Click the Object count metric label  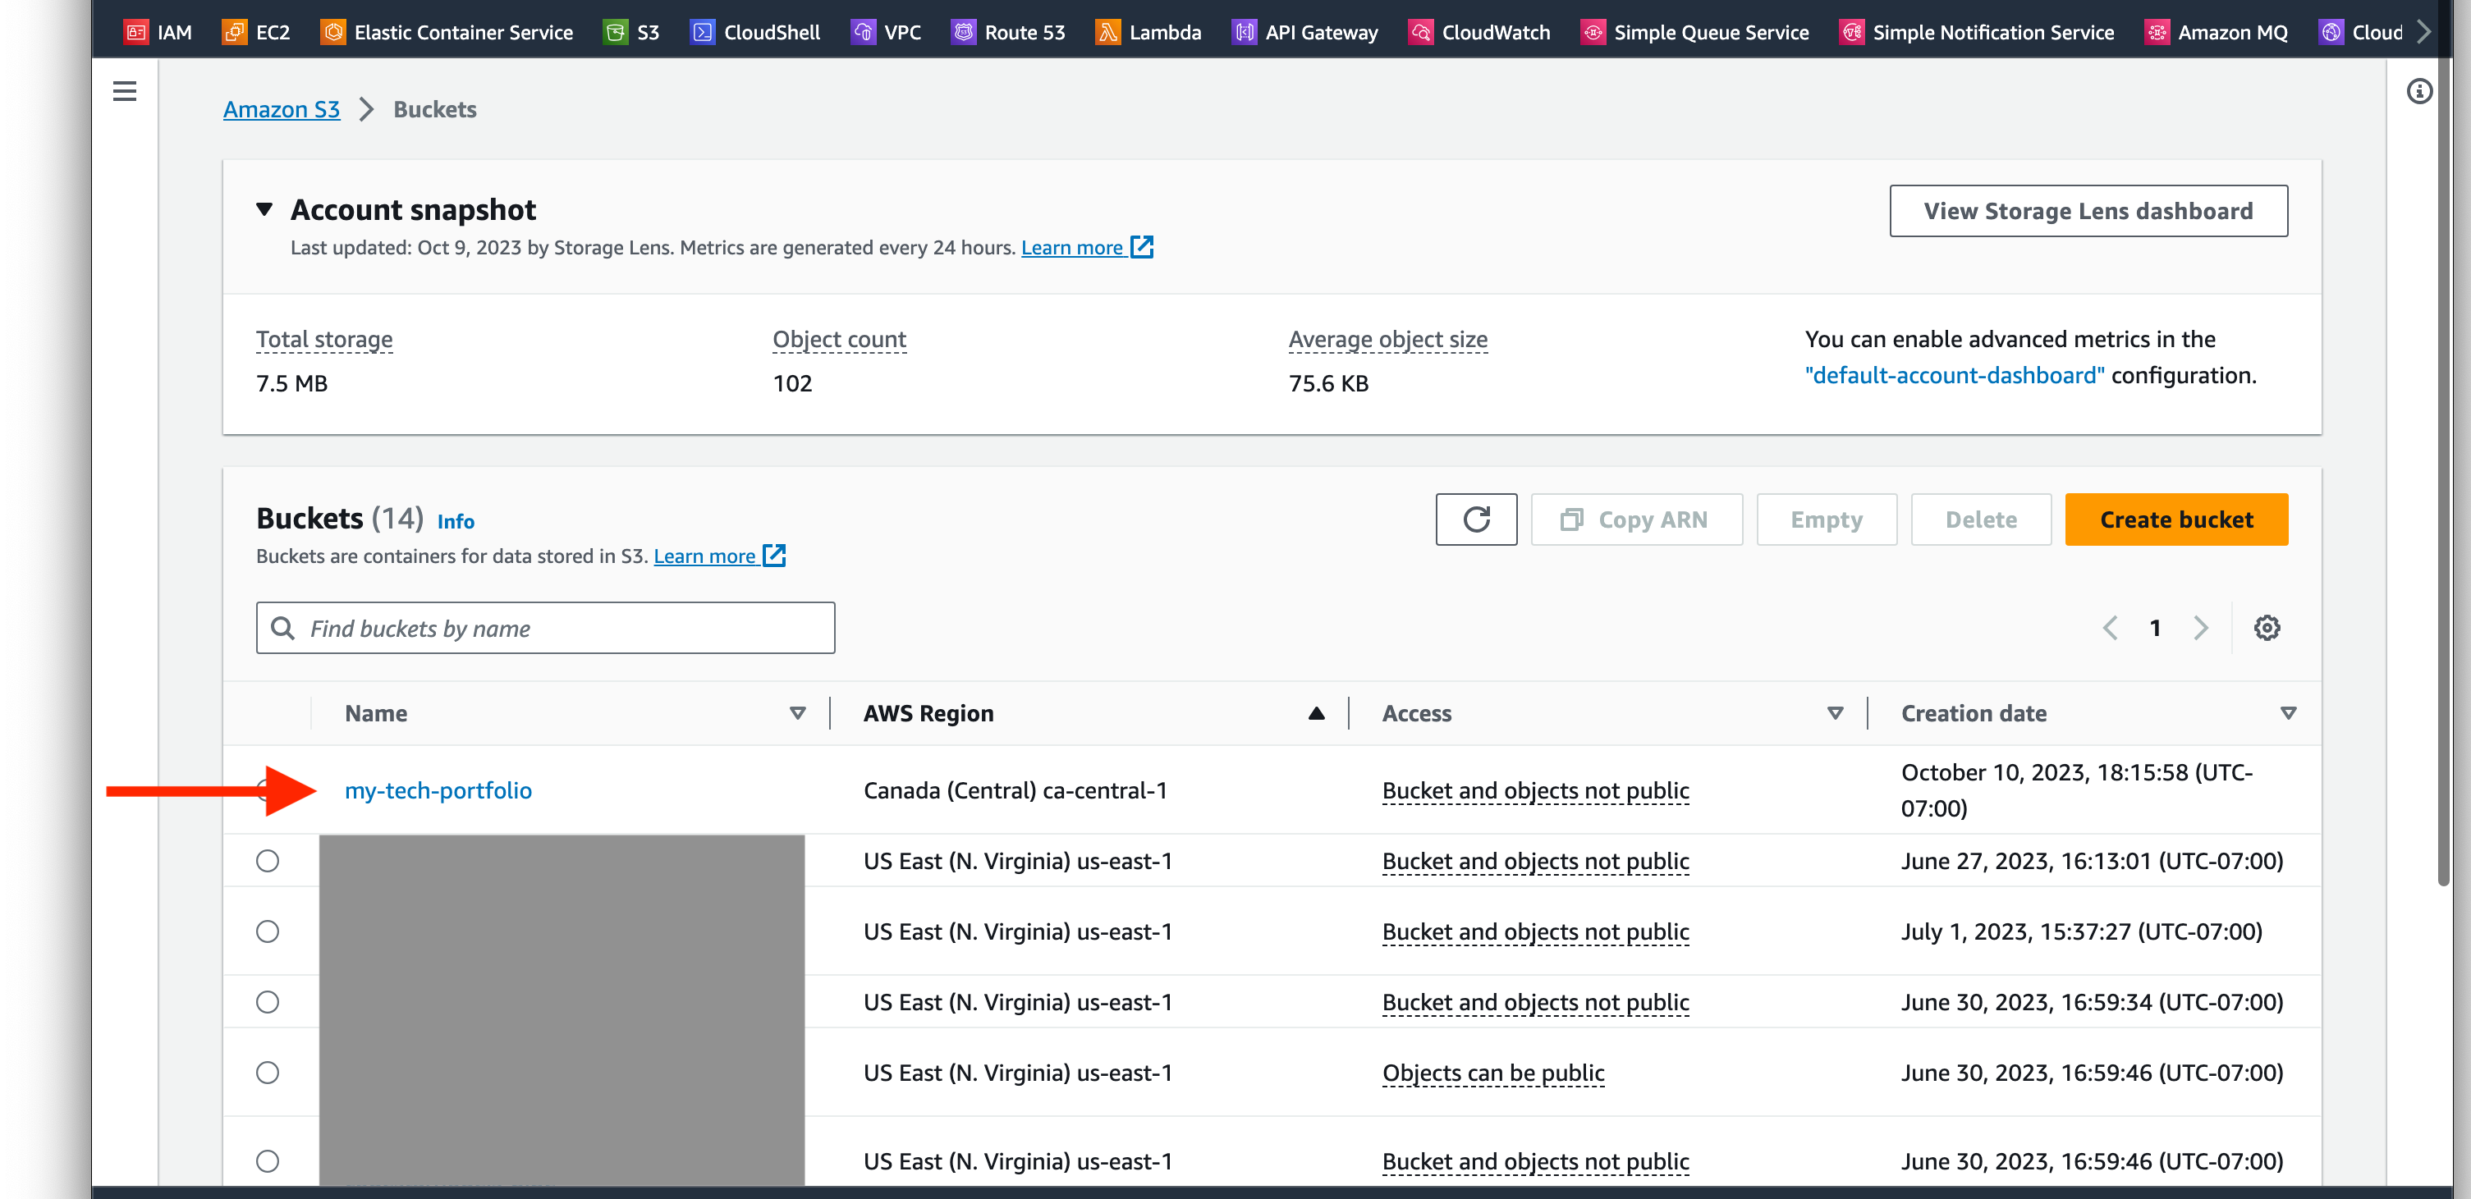(839, 339)
